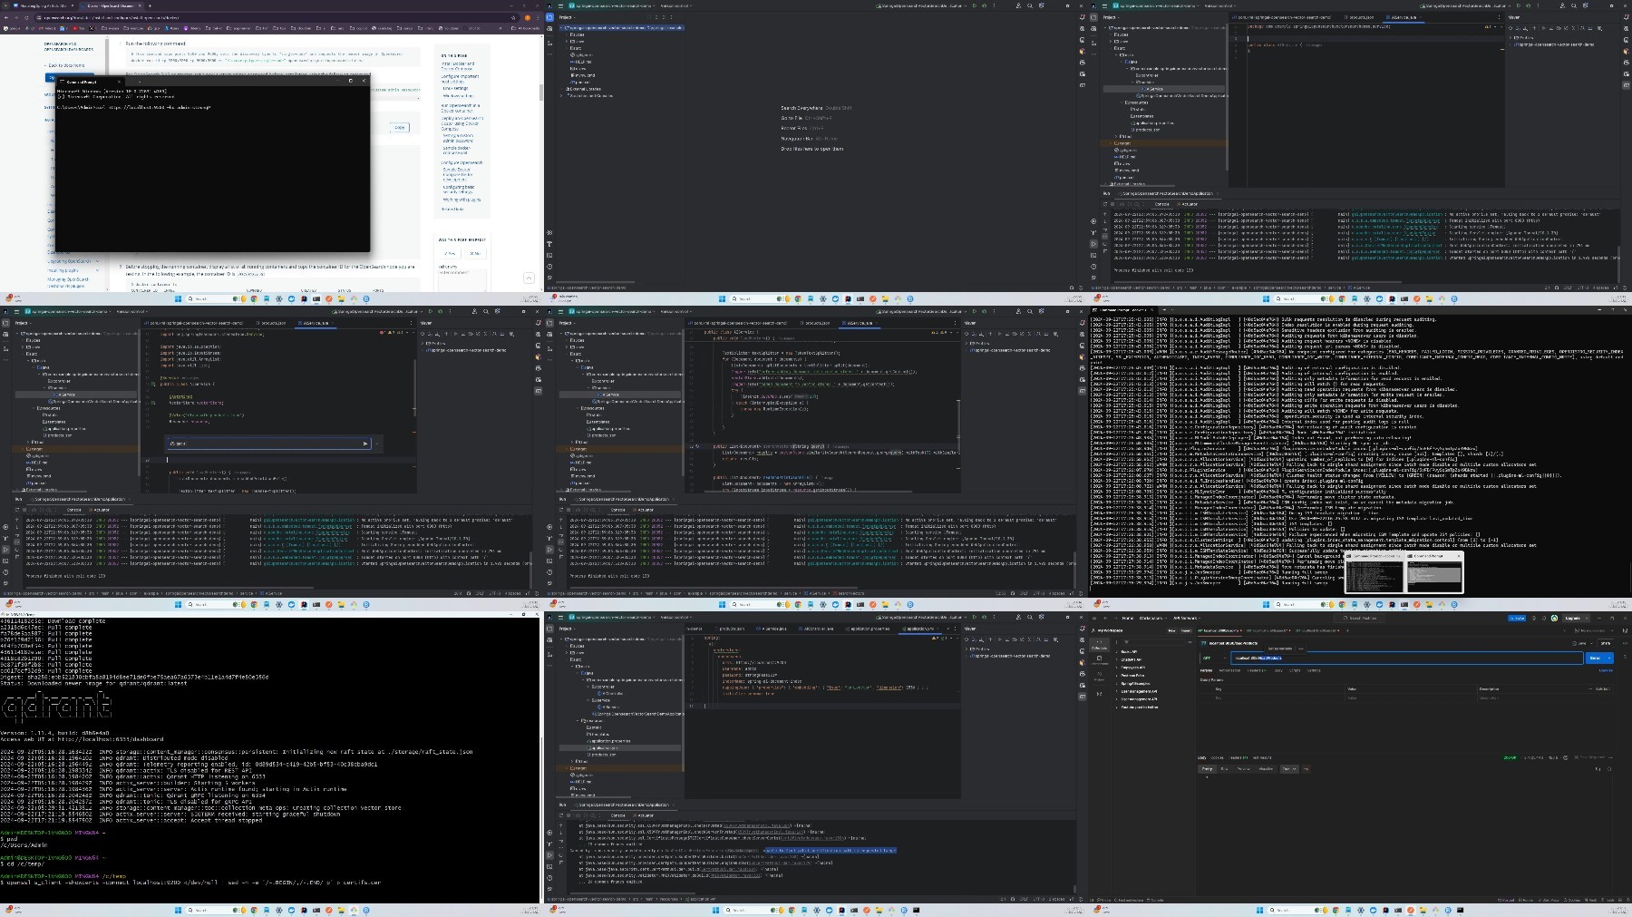Click the Rerun icon in the application.yml IntelliJ Run toolbar
The width and height of the screenshot is (1632, 917).
[560, 815]
